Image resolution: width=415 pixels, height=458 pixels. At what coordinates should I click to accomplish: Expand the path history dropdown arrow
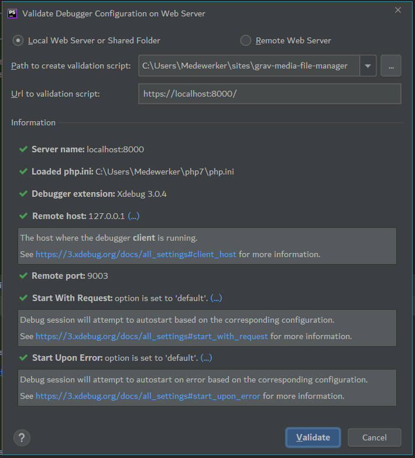(x=368, y=66)
